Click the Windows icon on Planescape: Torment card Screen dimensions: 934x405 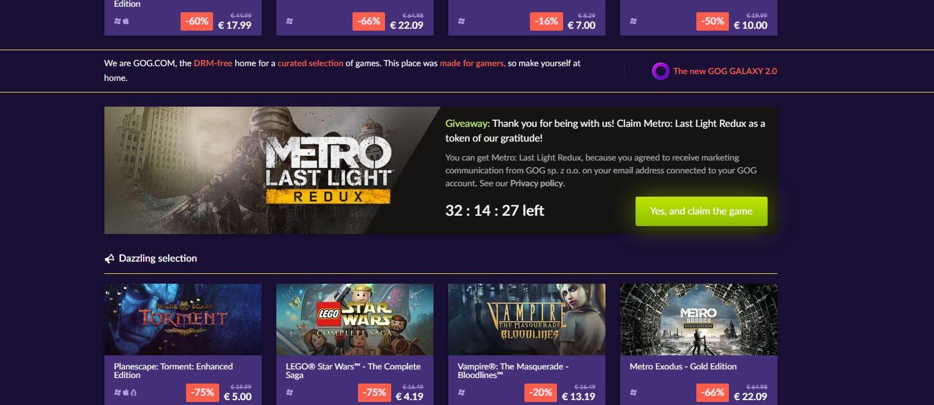pyautogui.click(x=117, y=392)
